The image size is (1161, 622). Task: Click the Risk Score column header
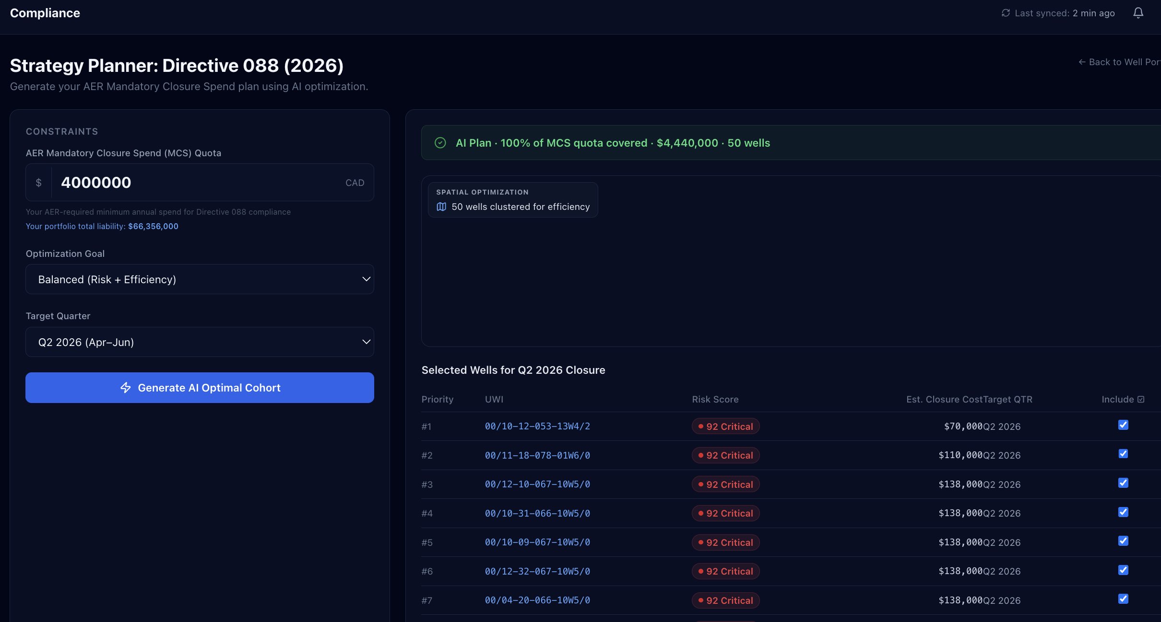(x=715, y=399)
